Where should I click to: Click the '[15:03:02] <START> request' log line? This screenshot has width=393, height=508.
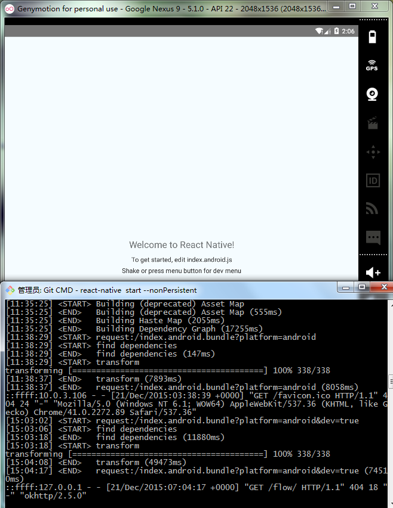click(182, 420)
